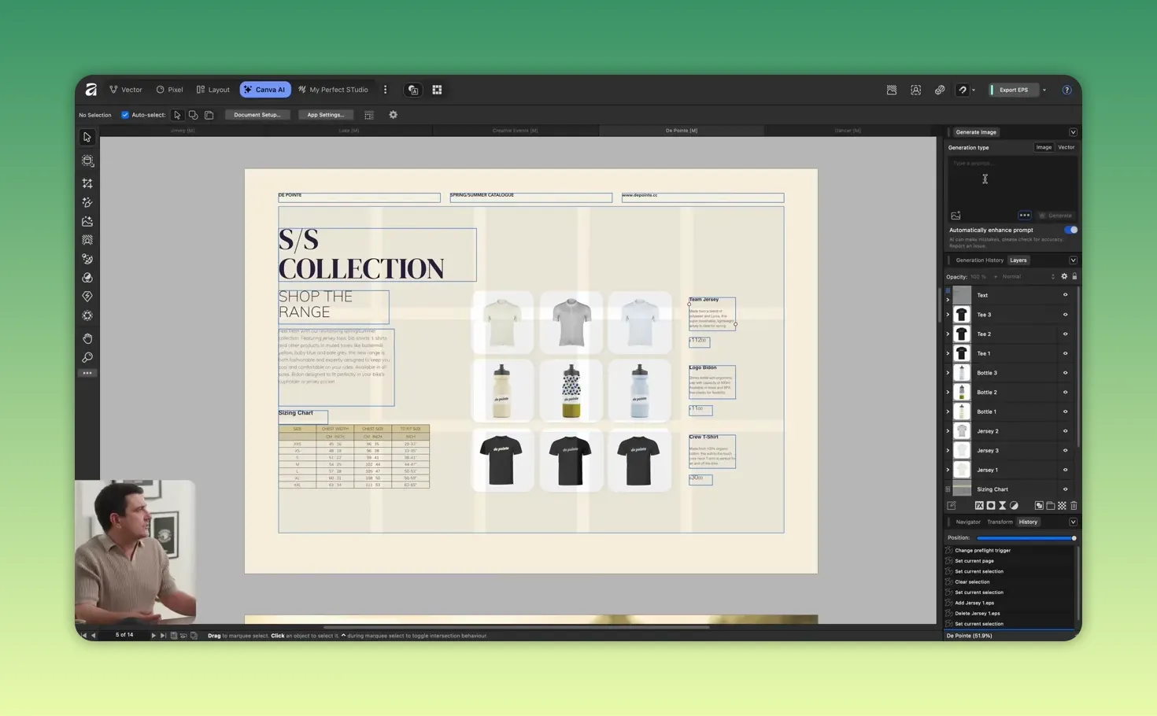
Task: Switch to the Pixel persona
Action: tap(169, 89)
